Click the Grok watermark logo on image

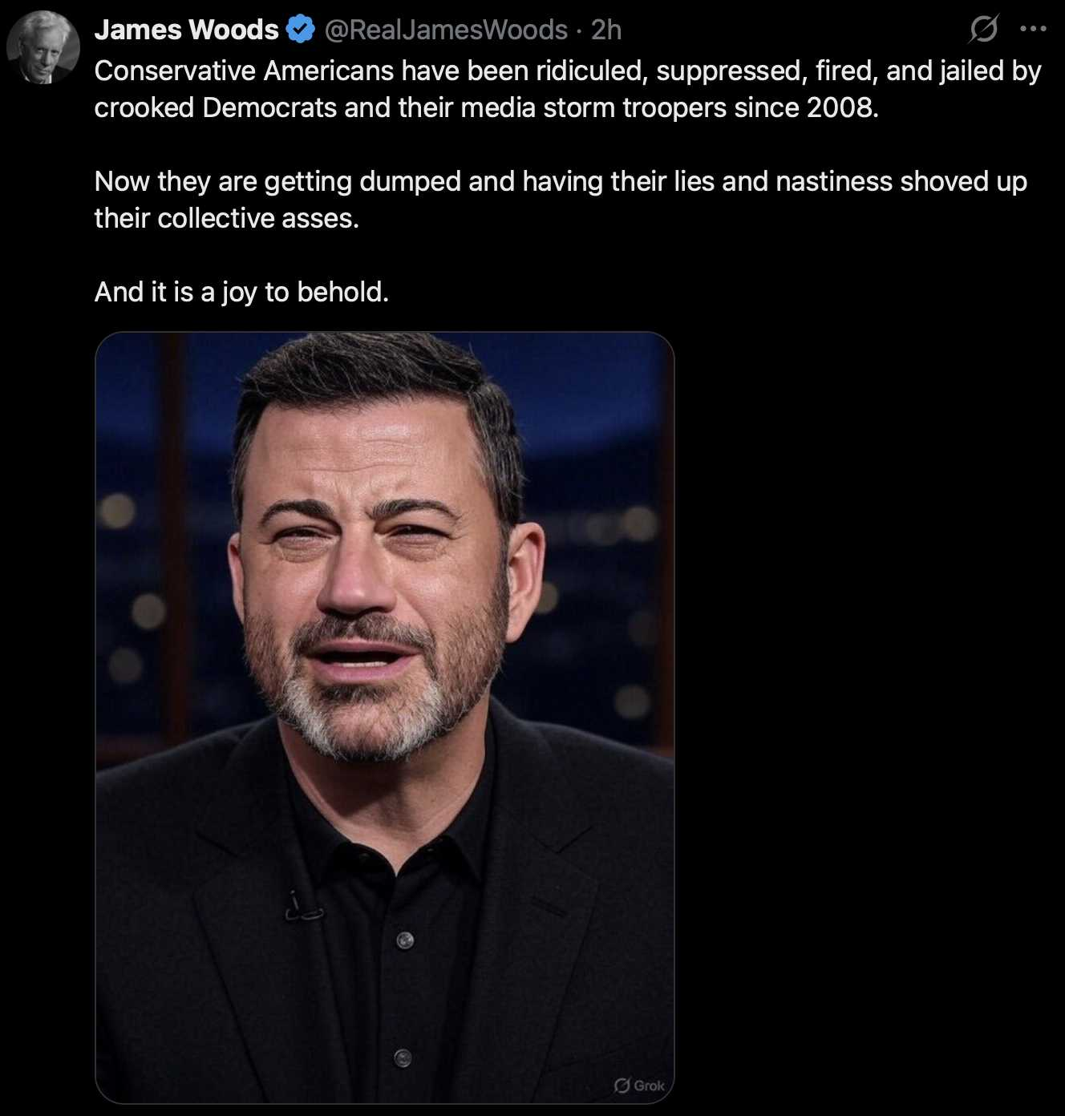point(622,1085)
